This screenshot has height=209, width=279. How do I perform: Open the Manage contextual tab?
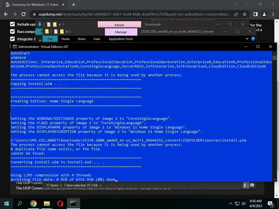point(121,32)
